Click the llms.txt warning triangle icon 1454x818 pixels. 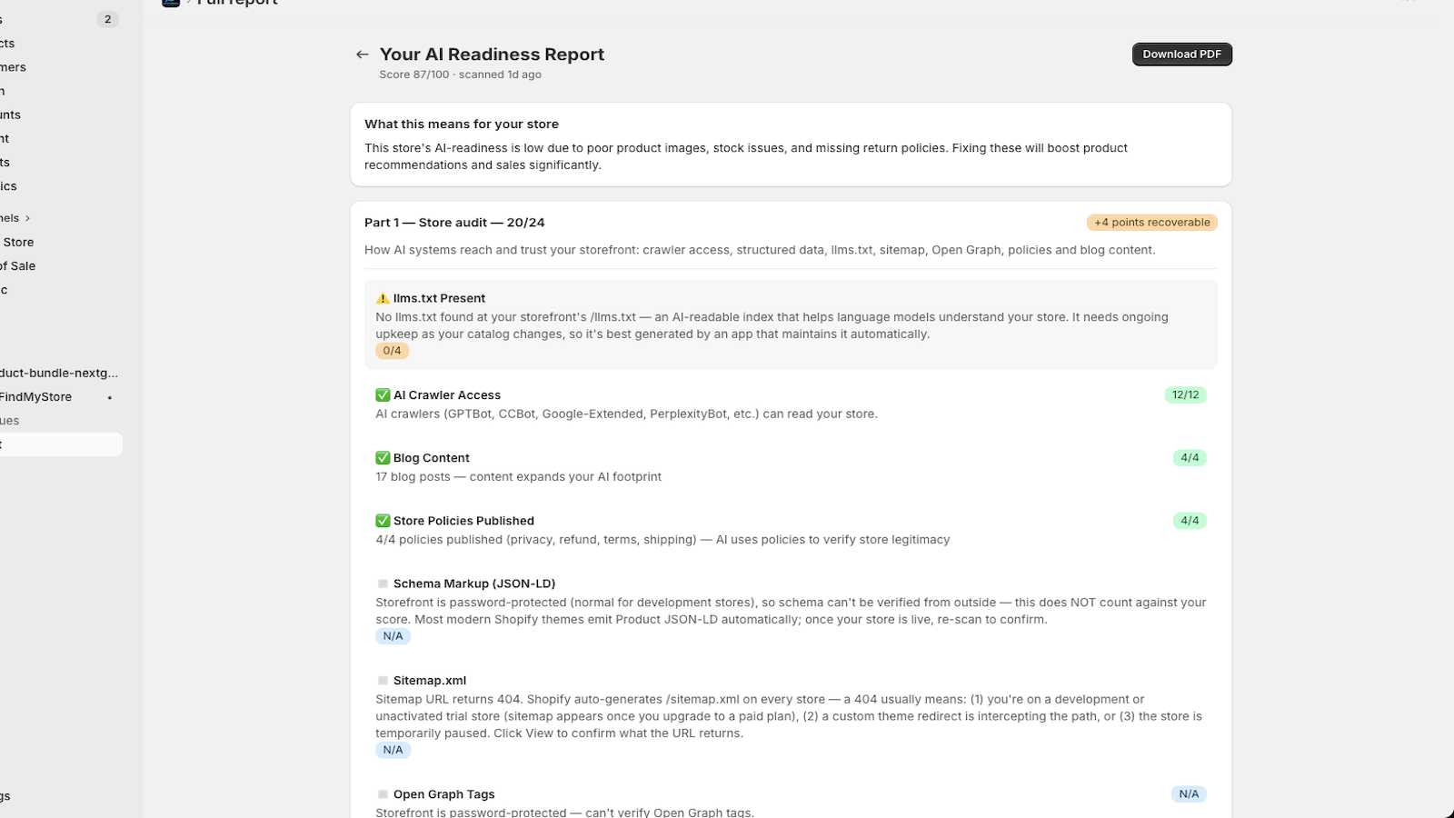pyautogui.click(x=383, y=298)
